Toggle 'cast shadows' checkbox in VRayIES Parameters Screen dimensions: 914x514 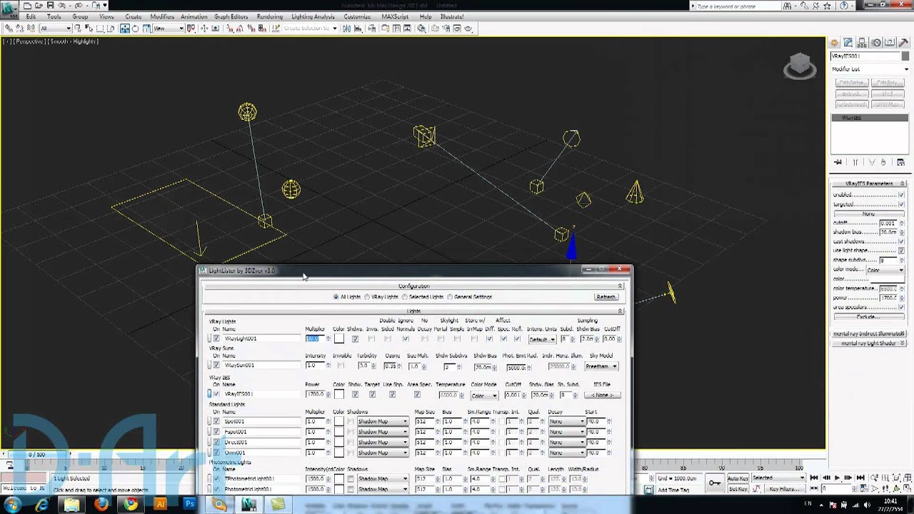tap(901, 241)
